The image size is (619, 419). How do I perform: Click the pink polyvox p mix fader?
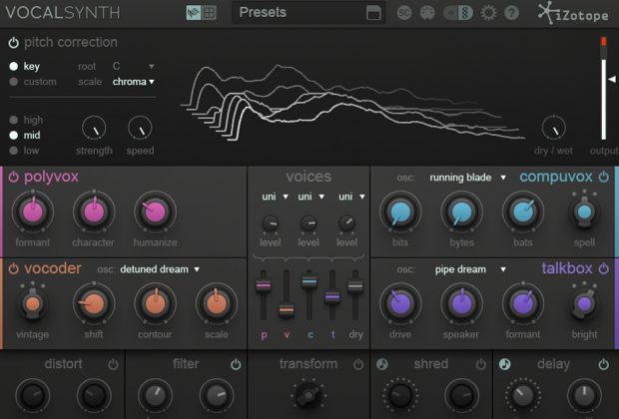click(x=264, y=285)
